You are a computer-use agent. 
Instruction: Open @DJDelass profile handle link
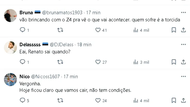pyautogui.click(x=62, y=44)
